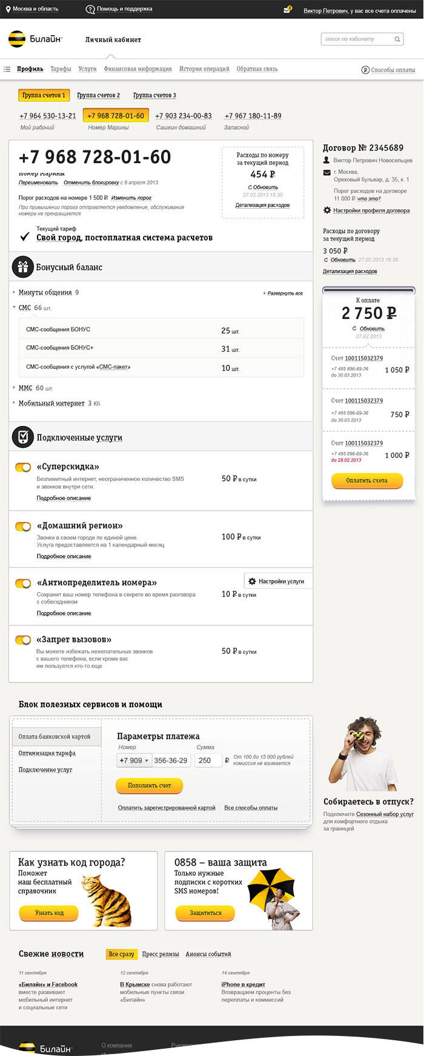
Task: Click the contract profile settings gear icon
Action: click(x=327, y=210)
